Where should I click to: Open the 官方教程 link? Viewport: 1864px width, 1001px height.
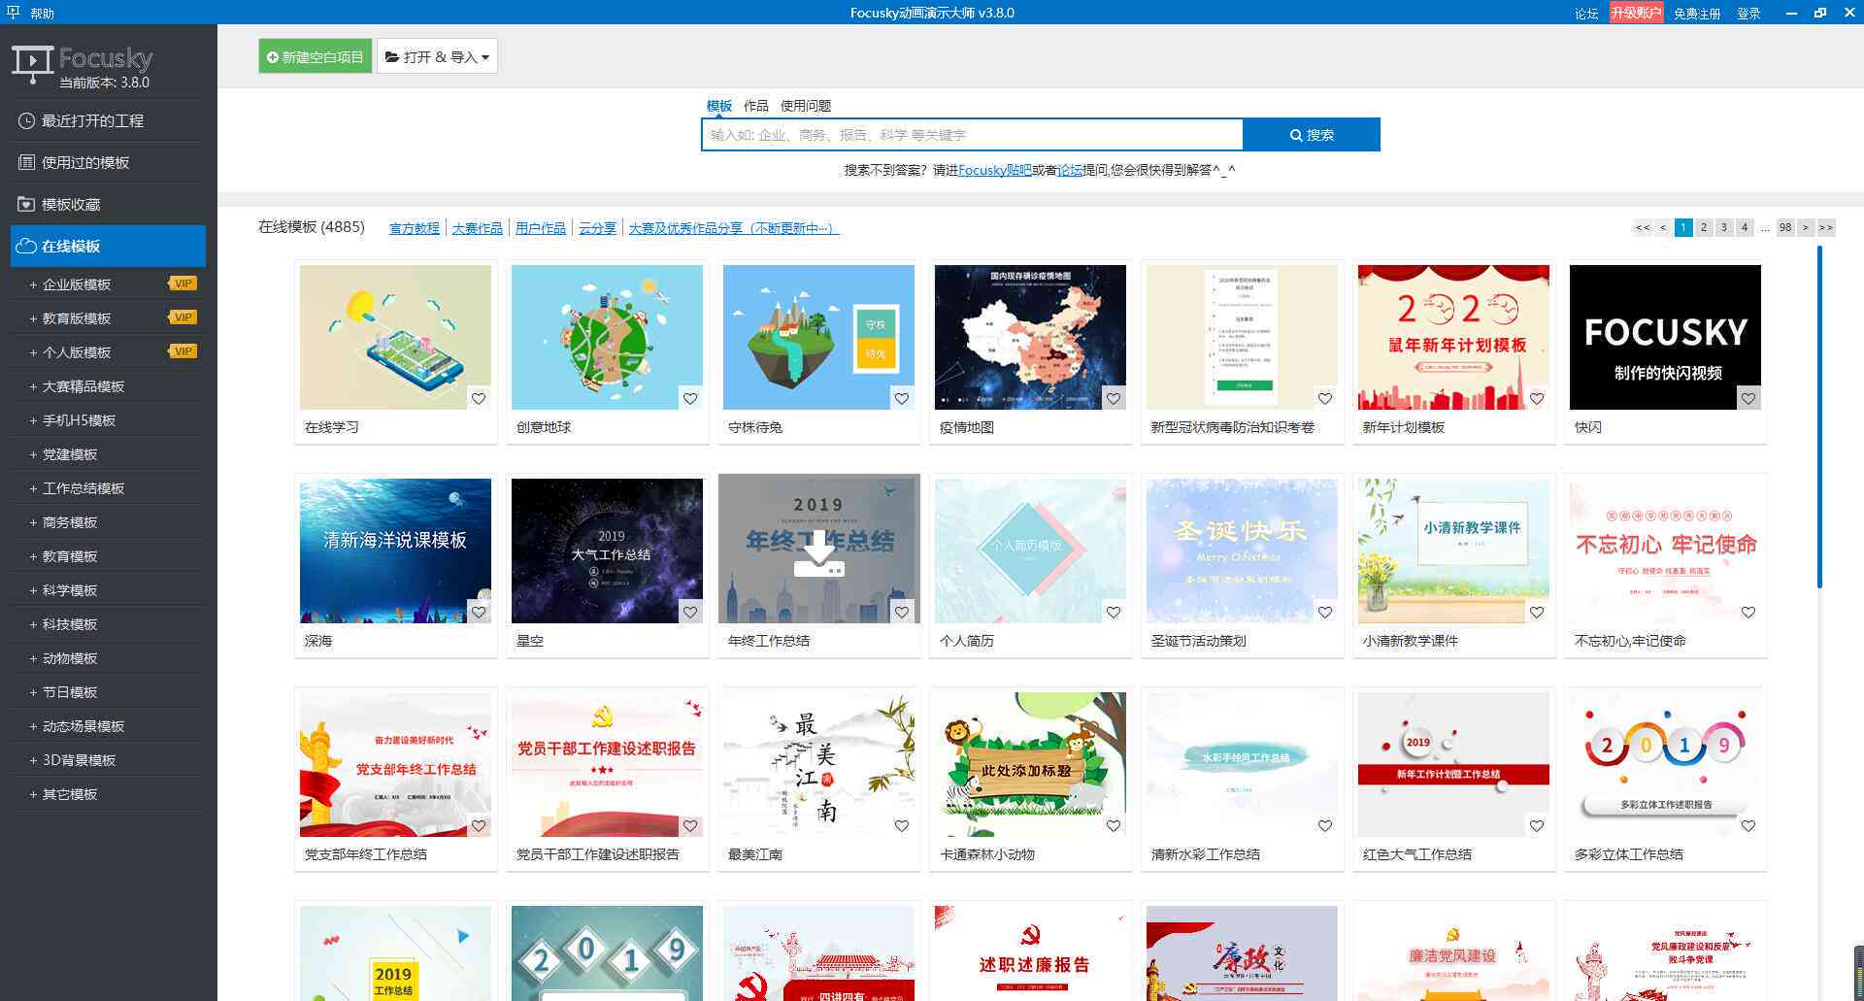[x=415, y=228]
